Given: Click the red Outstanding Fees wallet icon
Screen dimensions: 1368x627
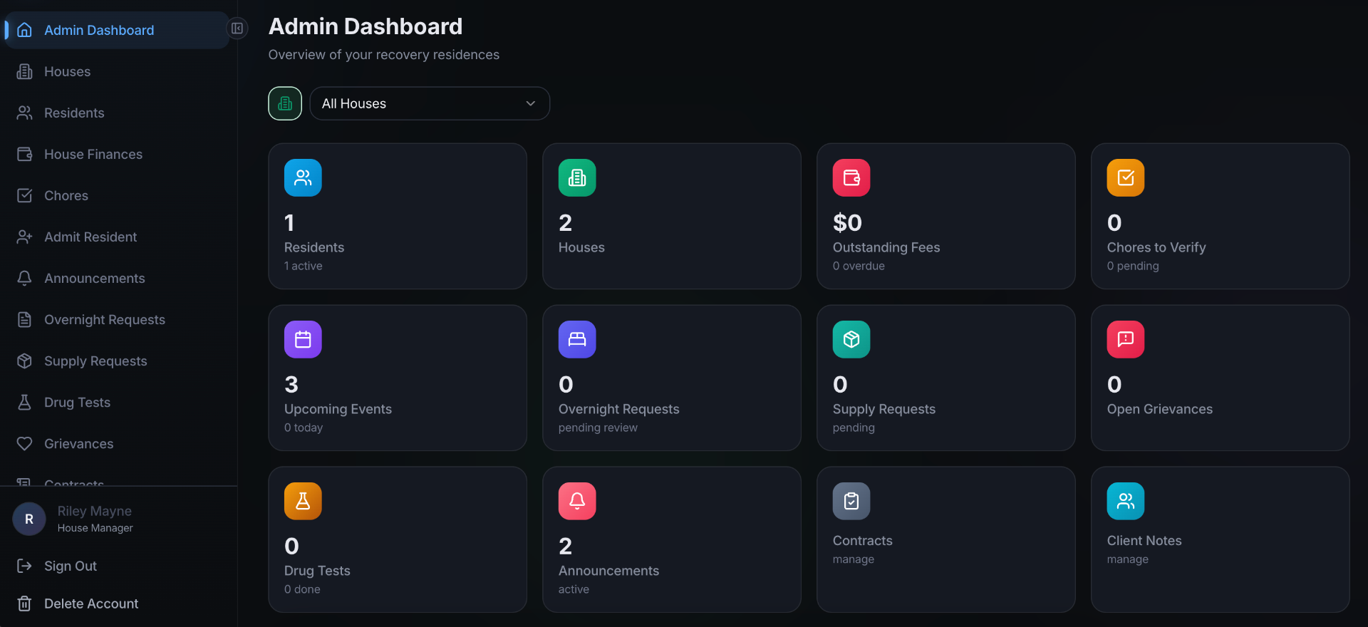Looking at the screenshot, I should (851, 177).
